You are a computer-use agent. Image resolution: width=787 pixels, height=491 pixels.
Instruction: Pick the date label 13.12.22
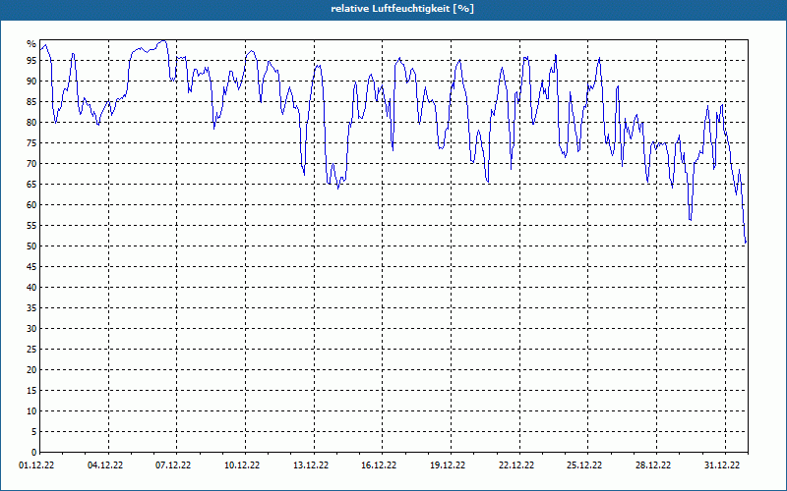click(x=311, y=464)
